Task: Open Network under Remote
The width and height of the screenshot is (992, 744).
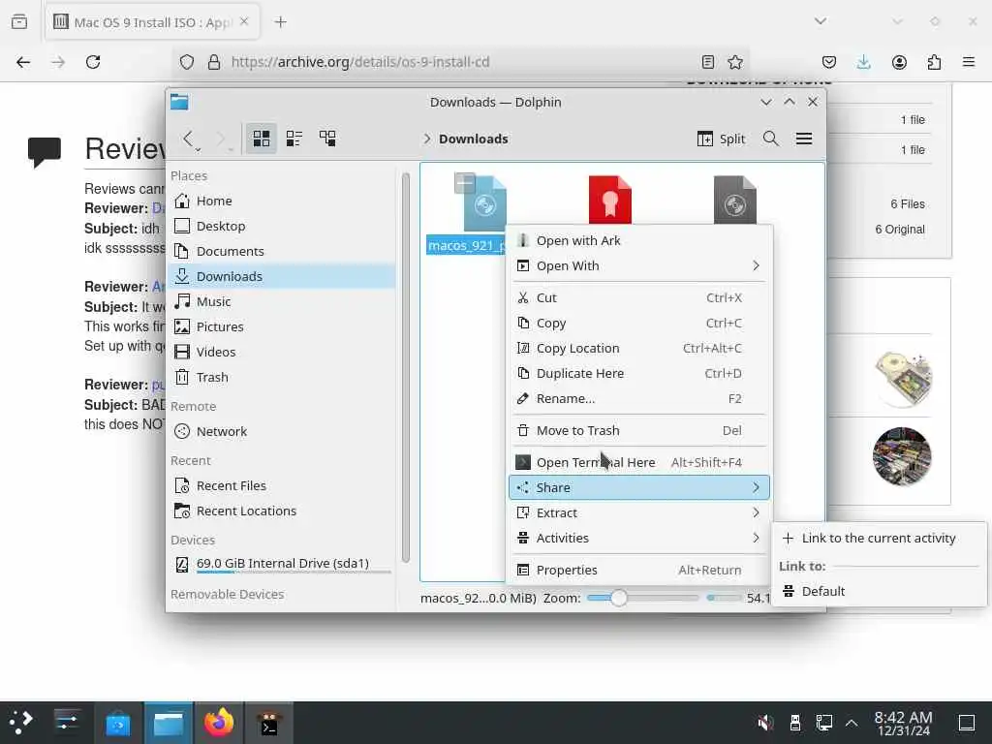Action: pyautogui.click(x=282, y=431)
